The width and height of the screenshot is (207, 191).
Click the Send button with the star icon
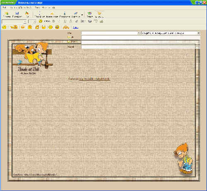point(7,14)
